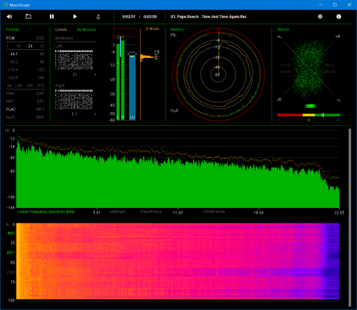357x310 pixels.
Task: Click the Linear Frequency Spectrum label
Action: pos(46,211)
